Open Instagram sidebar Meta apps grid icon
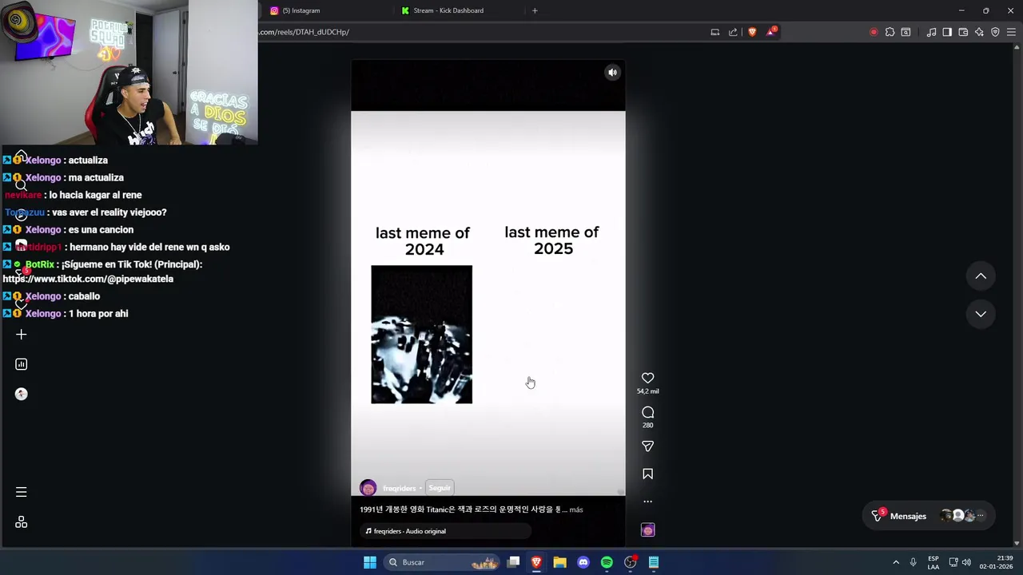Image resolution: width=1023 pixels, height=575 pixels. [x=22, y=522]
